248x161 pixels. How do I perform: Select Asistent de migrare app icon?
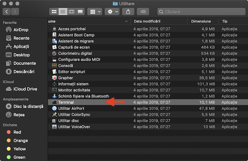[x=54, y=41]
